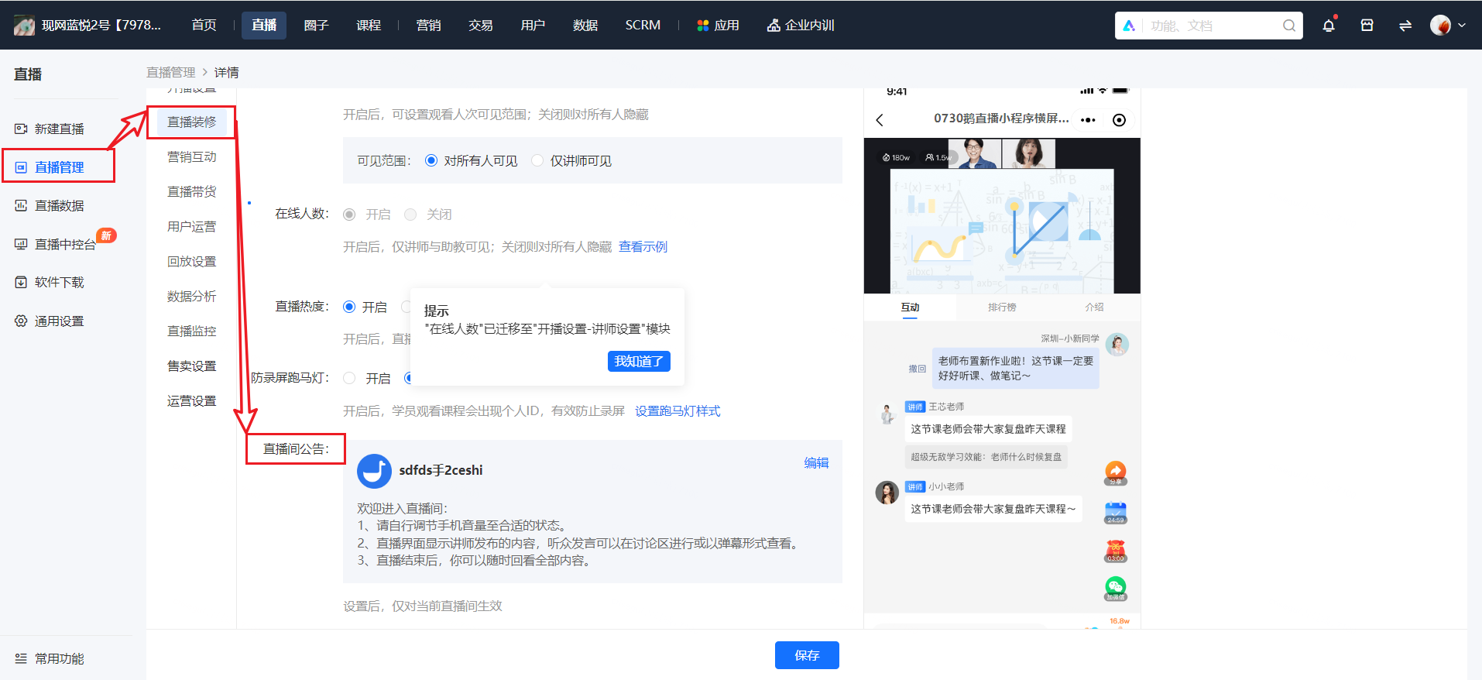This screenshot has height=680, width=1482.
Task: Expand the user avatar dropdown arrow
Action: pos(1462,26)
